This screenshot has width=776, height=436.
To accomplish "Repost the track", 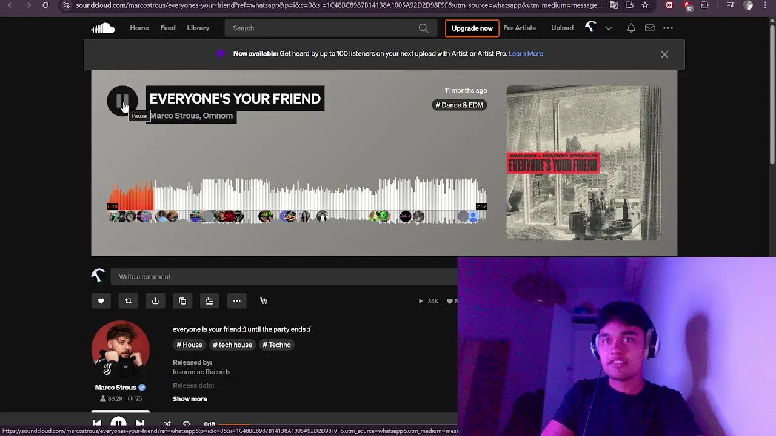I will point(128,301).
